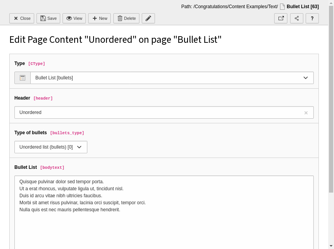Delete this content element
The image size is (334, 249).
pos(126,18)
